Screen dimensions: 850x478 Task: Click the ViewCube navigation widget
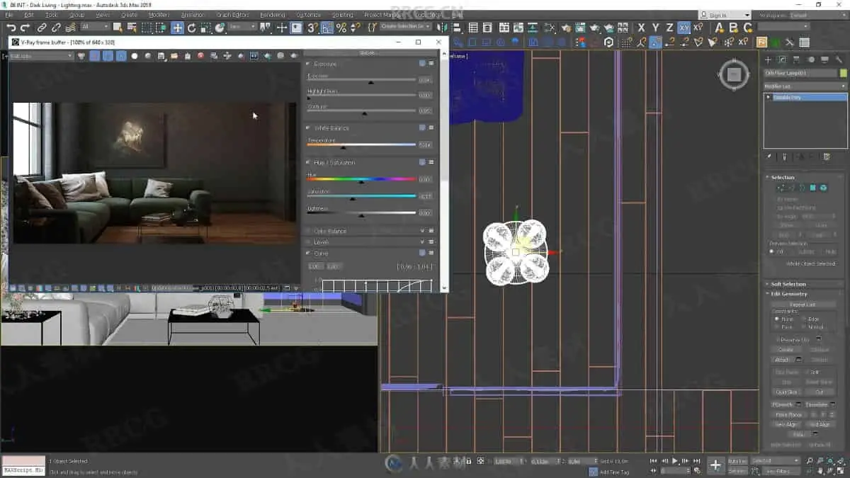[x=734, y=74]
